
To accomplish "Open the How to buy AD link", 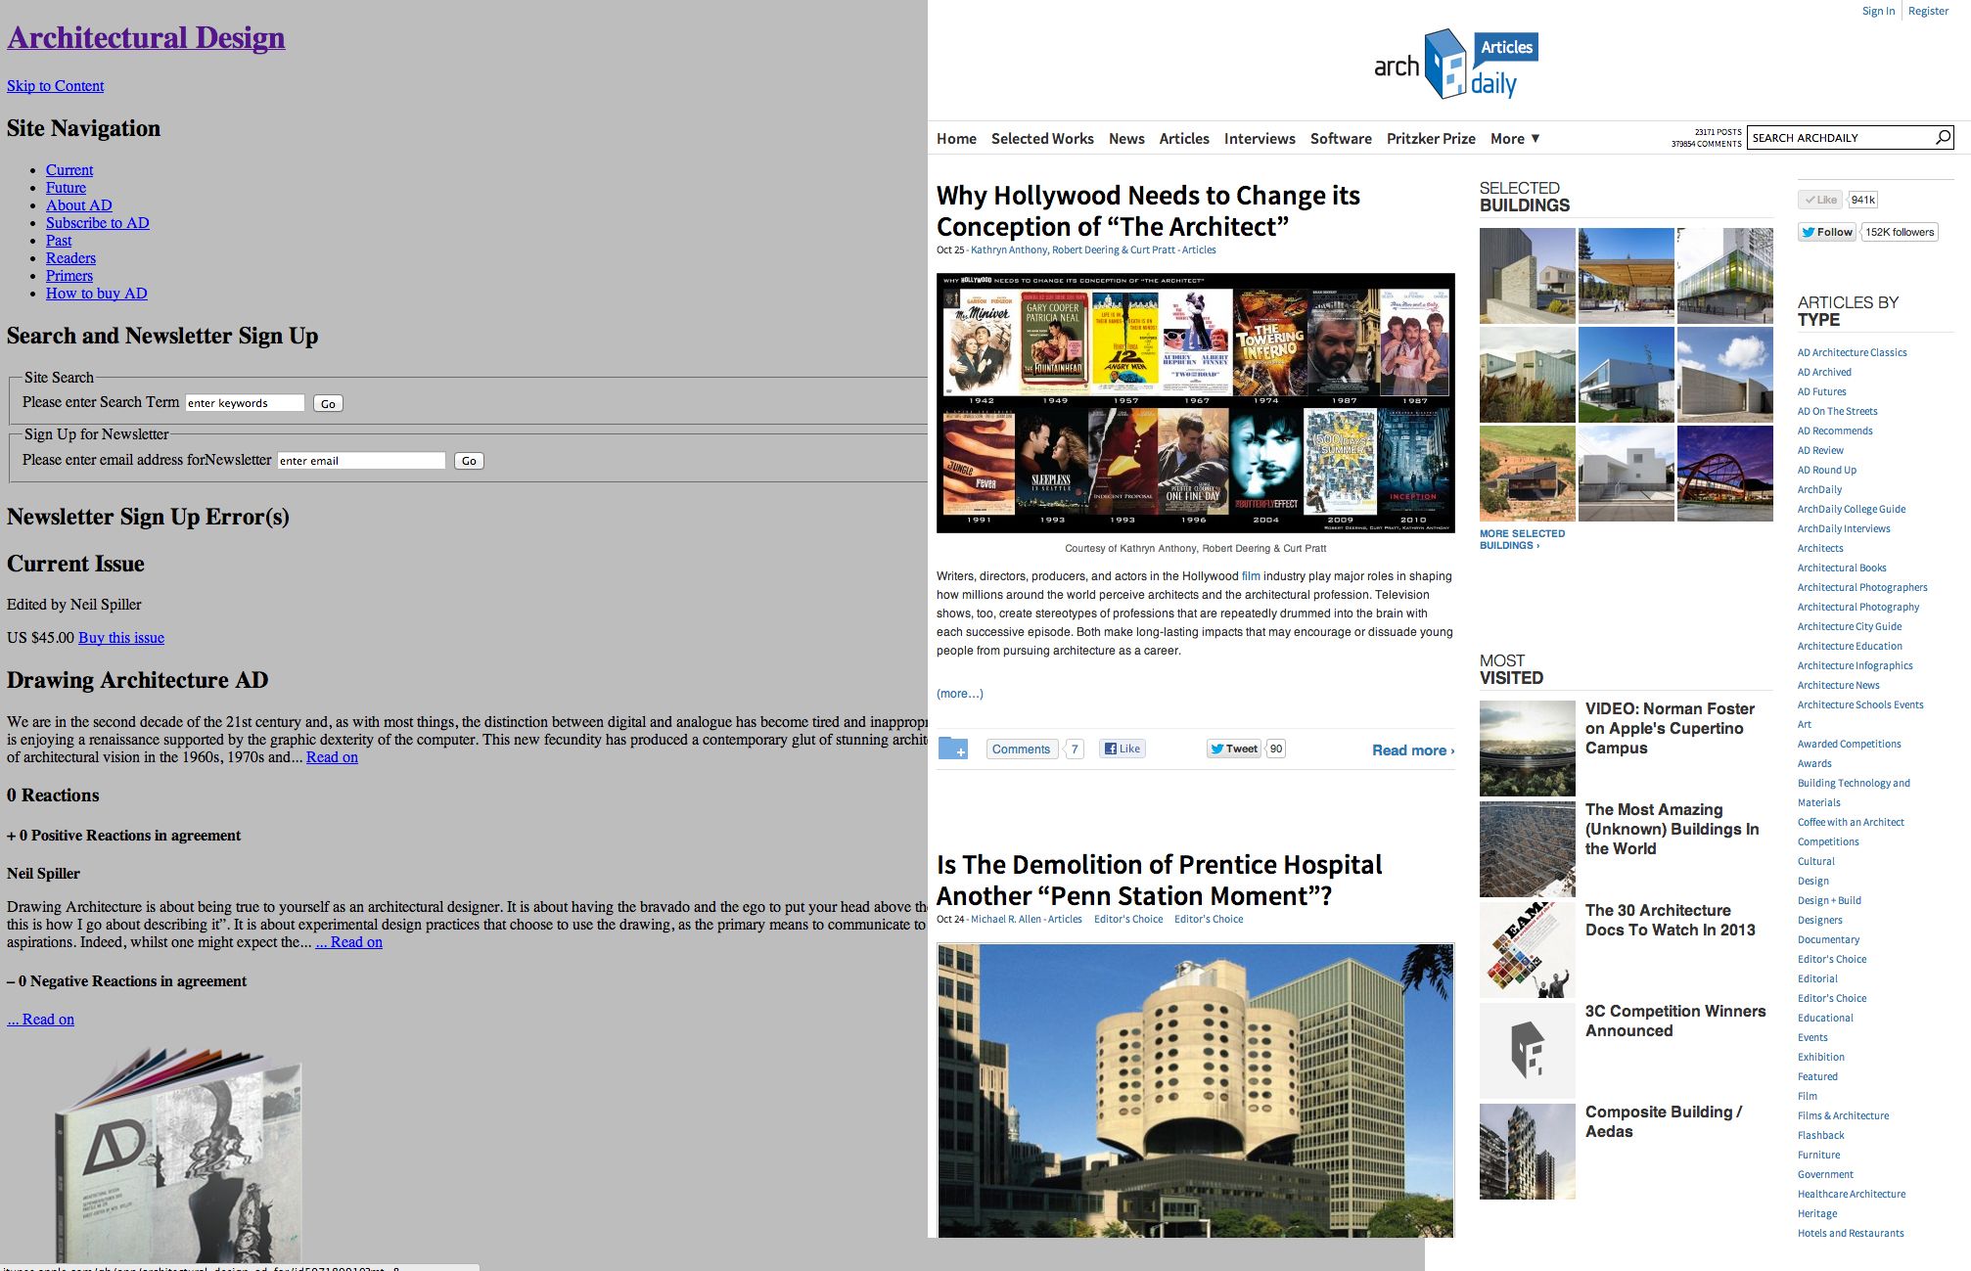I will [97, 294].
